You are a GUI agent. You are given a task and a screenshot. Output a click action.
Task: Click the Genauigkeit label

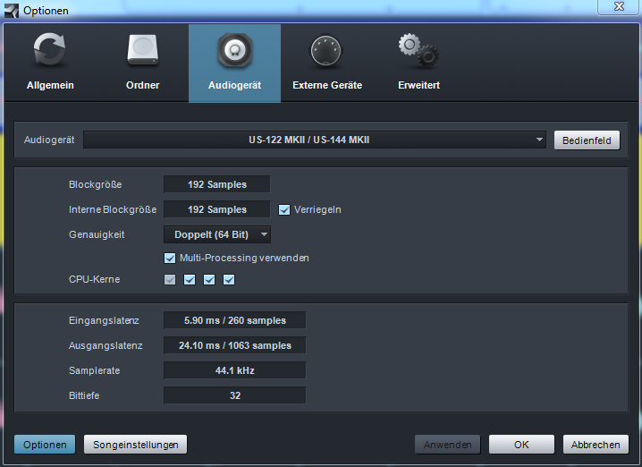(x=97, y=234)
